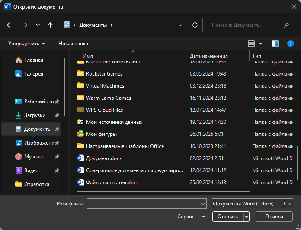Screen dimensions: 301x230
Task: Click the Up one level arrow
Action: (50, 25)
